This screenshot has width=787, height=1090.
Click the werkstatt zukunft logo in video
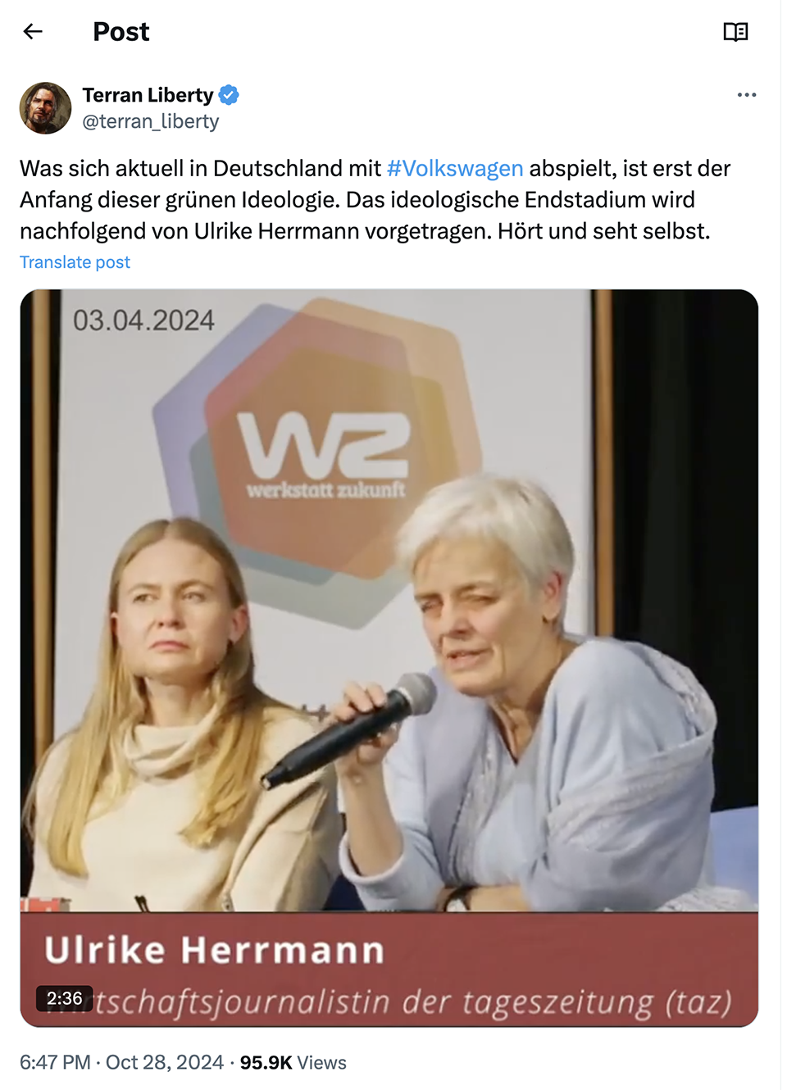pos(325,455)
